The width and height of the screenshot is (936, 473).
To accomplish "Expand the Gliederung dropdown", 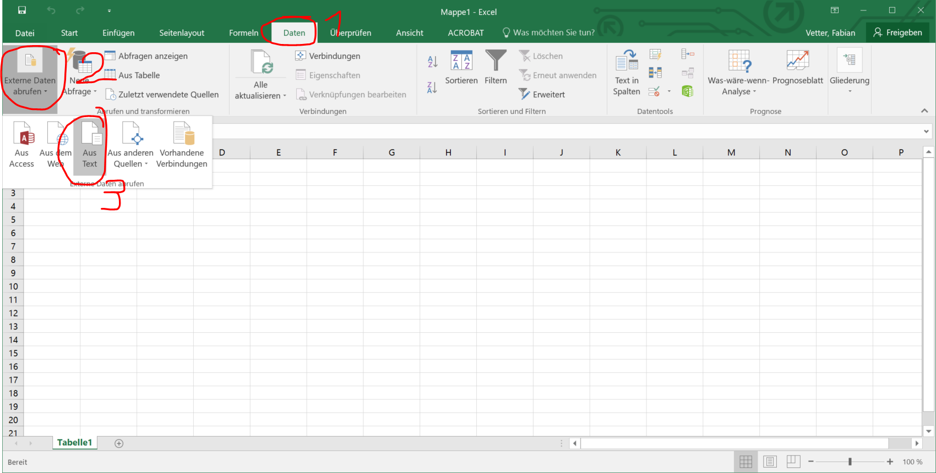I will [850, 71].
